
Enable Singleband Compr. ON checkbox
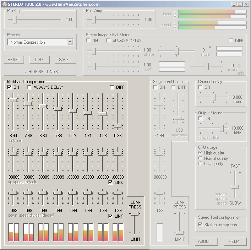(155, 87)
